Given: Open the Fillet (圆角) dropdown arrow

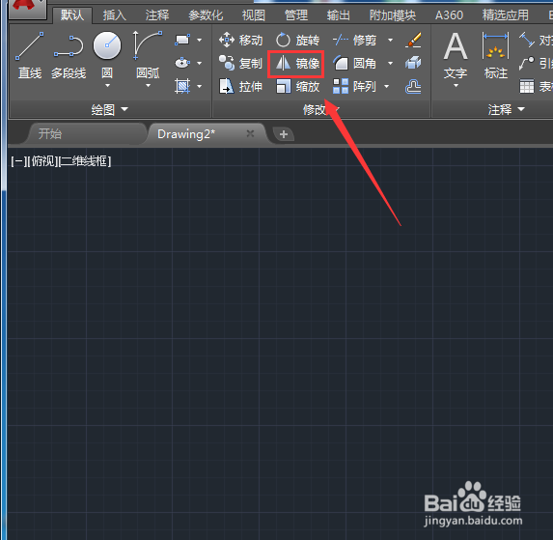Looking at the screenshot, I should point(391,63).
